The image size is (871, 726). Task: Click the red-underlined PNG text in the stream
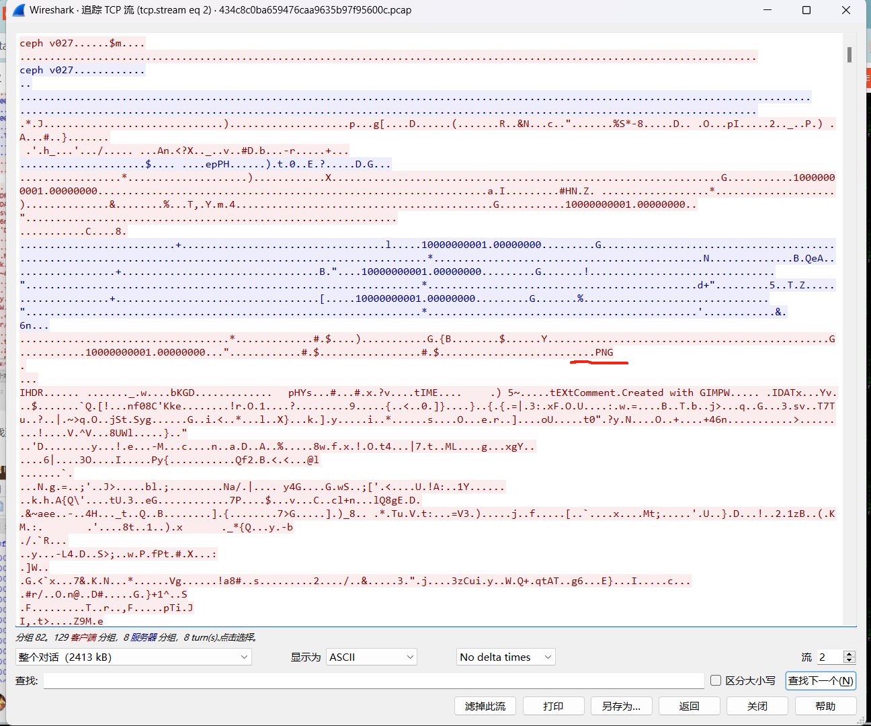pos(604,352)
